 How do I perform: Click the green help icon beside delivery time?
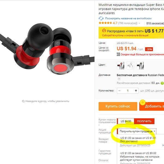(162, 83)
